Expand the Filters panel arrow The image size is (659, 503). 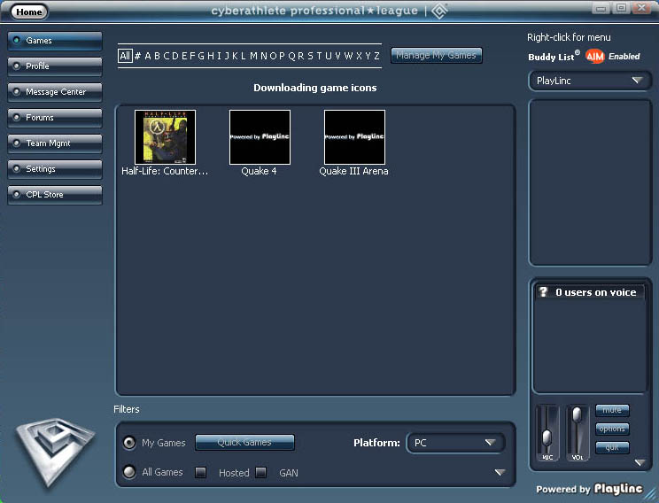point(500,473)
